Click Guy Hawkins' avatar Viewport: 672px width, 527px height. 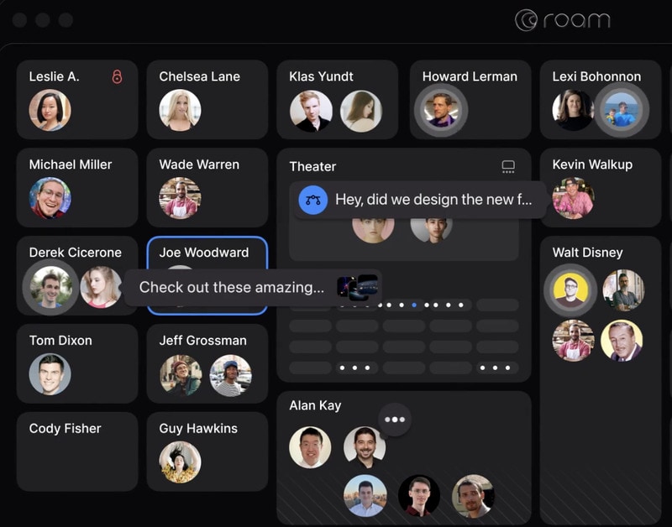click(180, 462)
